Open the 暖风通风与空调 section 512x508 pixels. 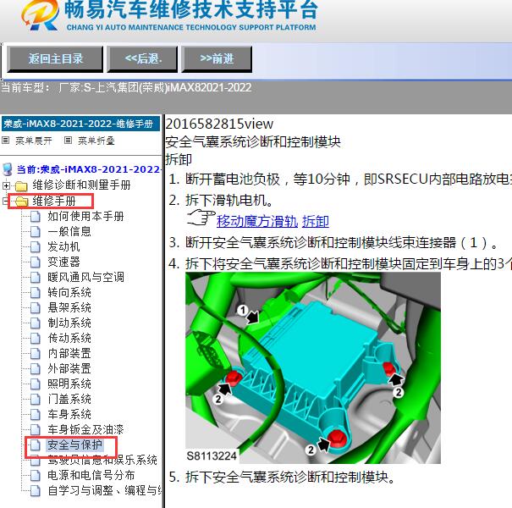click(x=85, y=277)
